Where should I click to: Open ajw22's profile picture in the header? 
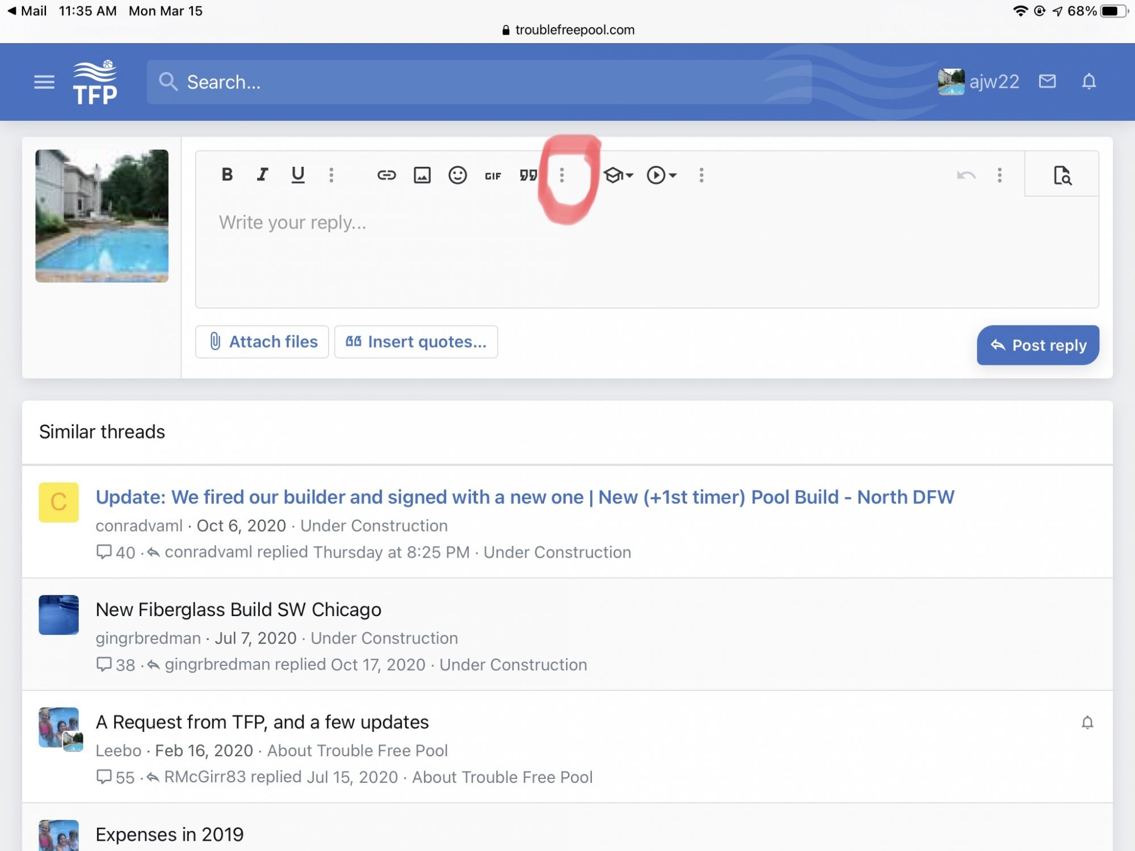[951, 82]
